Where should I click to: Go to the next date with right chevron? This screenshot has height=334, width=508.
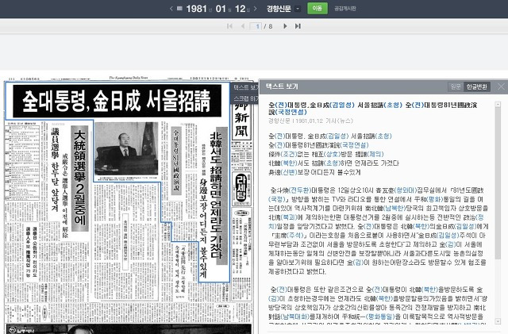tap(256, 9)
